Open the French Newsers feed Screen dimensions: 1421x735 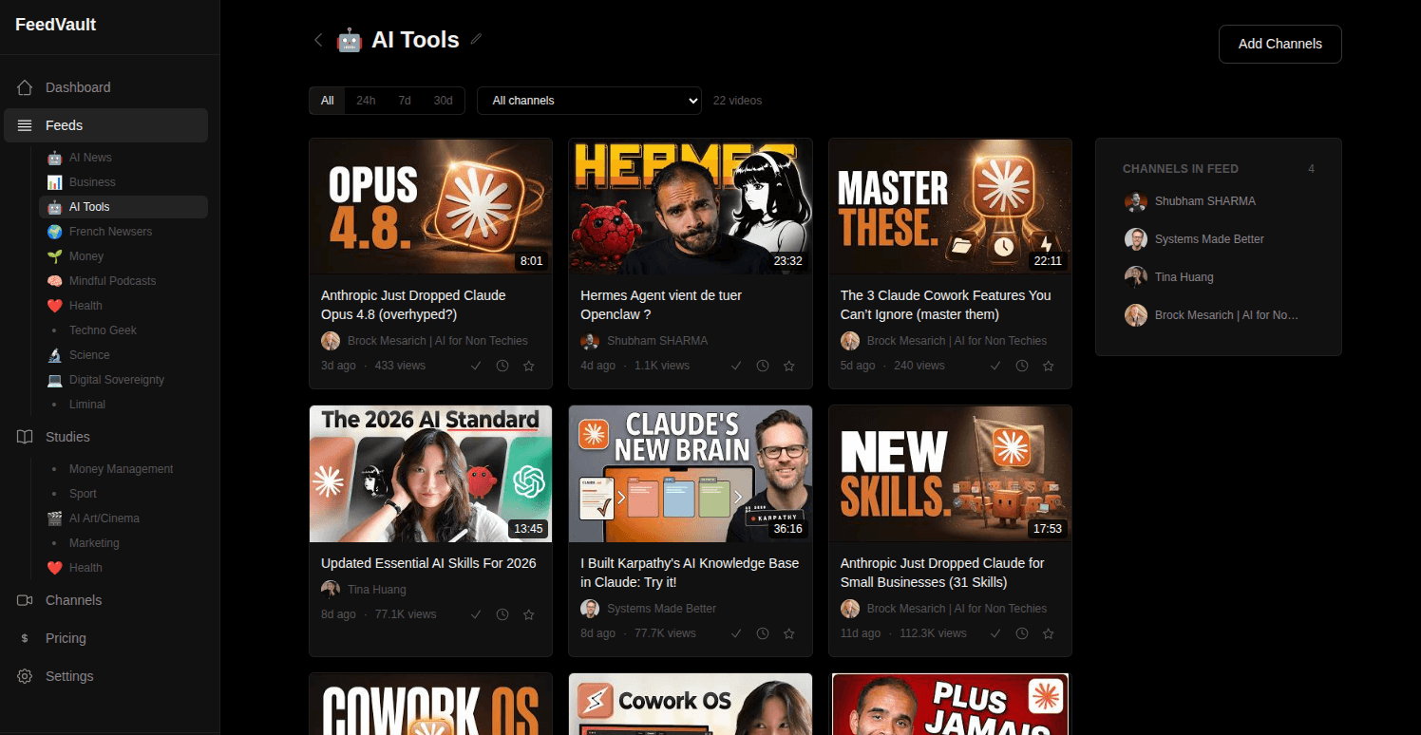coord(123,232)
